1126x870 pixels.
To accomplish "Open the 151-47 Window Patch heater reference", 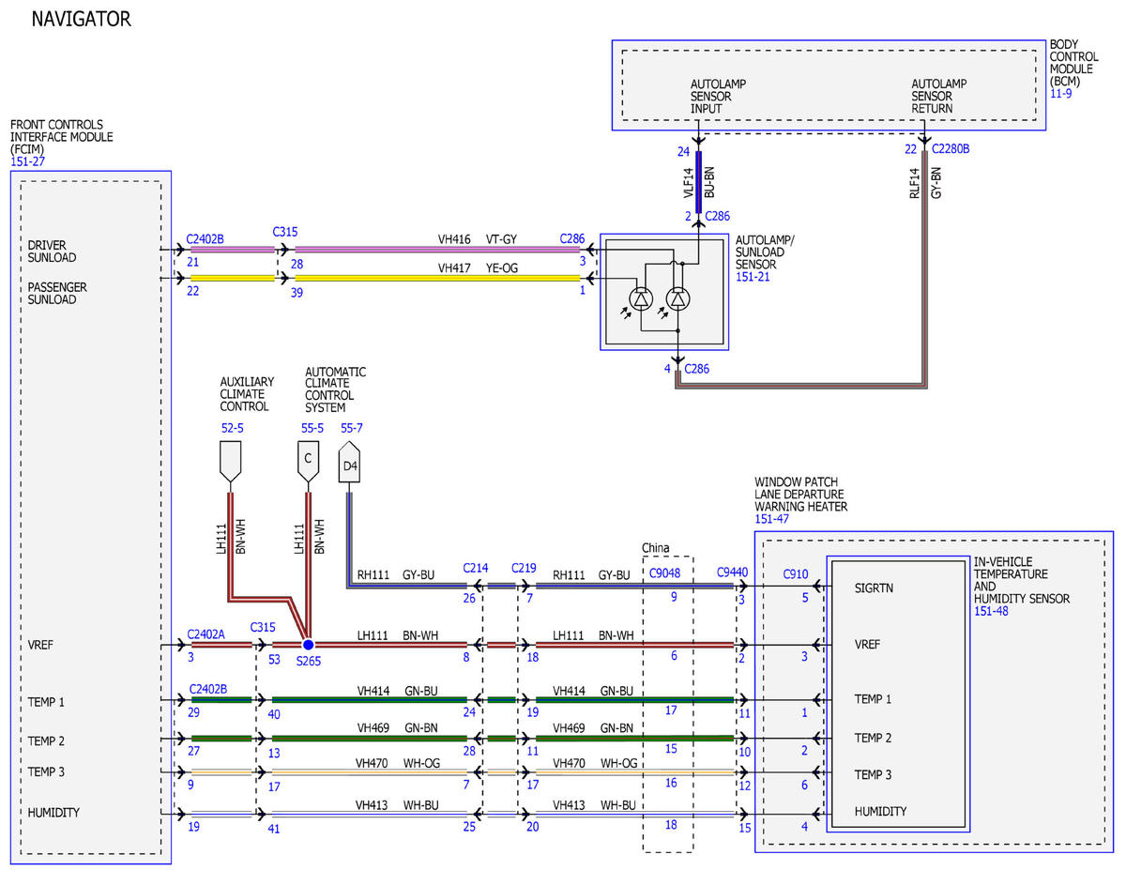I will (772, 519).
